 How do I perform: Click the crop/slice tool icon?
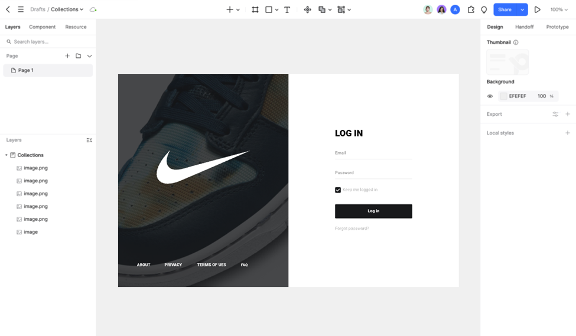(x=341, y=9)
